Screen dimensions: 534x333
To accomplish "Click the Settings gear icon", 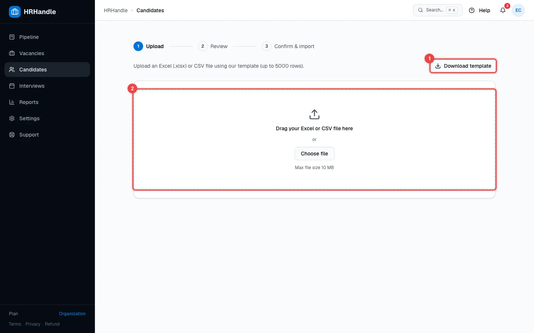I will click(12, 118).
